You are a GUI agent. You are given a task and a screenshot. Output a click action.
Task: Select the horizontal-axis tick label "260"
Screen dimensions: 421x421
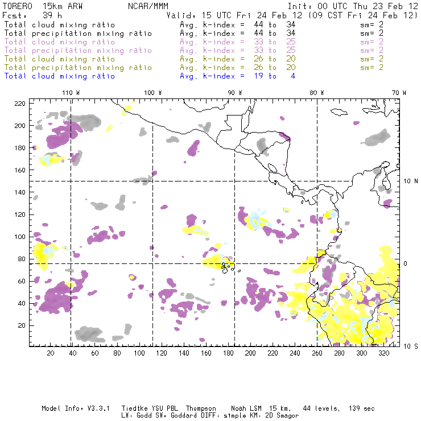point(317,353)
